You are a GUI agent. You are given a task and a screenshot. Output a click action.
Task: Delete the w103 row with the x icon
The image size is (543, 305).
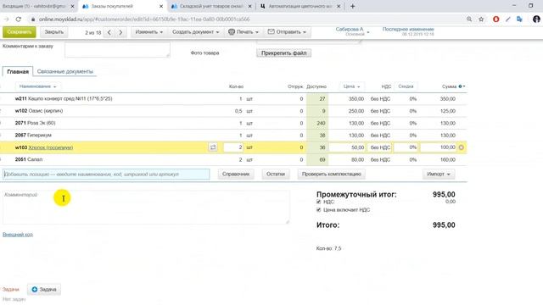point(462,147)
